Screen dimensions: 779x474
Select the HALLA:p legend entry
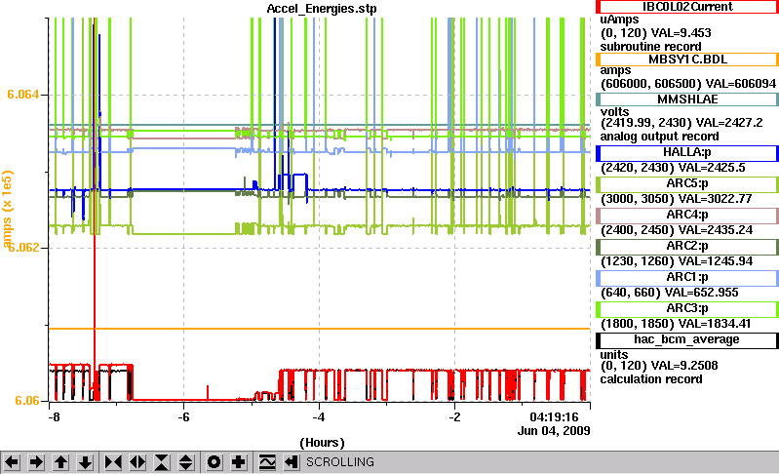[x=687, y=152]
